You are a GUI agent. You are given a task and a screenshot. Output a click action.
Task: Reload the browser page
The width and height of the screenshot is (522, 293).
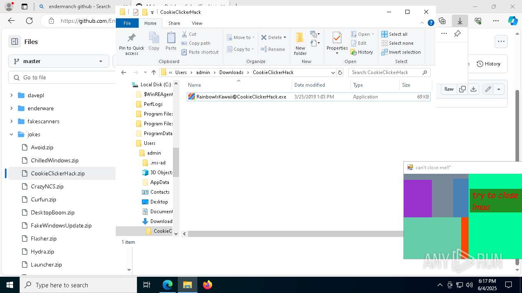point(29,21)
